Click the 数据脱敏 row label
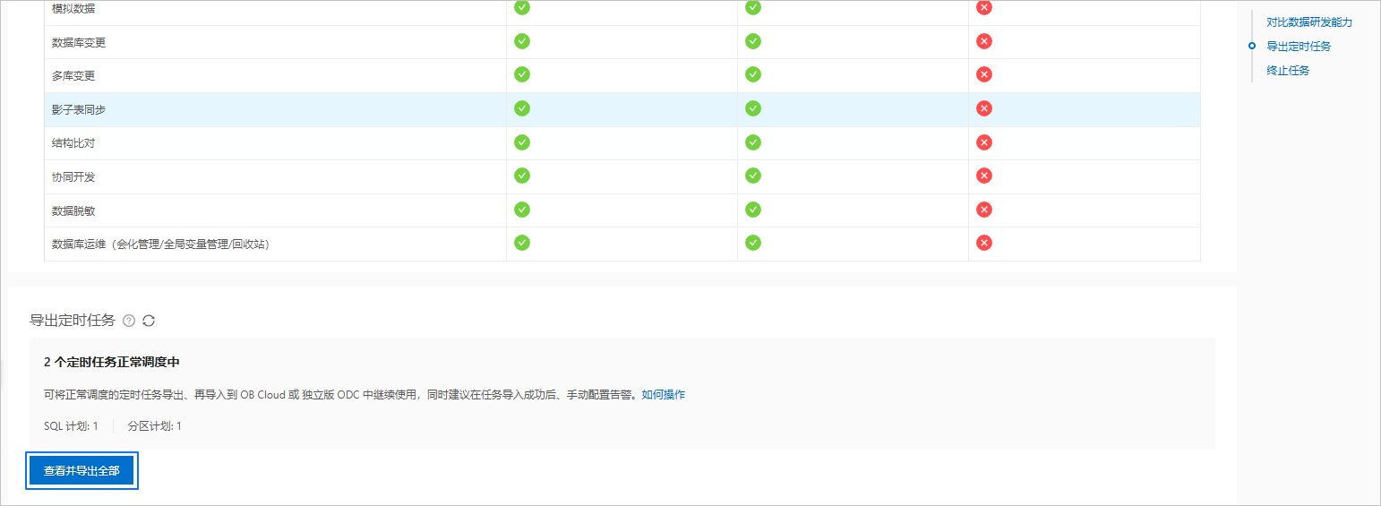The height and width of the screenshot is (506, 1381). (73, 210)
